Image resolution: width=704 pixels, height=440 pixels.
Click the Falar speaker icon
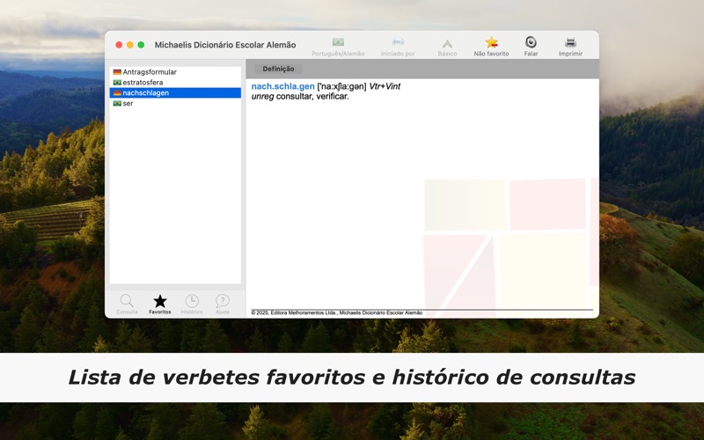[x=531, y=42]
